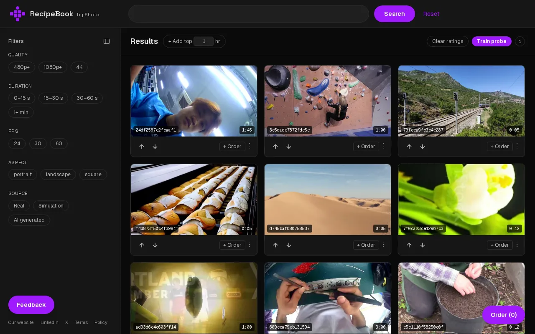
Task: Filter by square aspect
Action: [93, 175]
